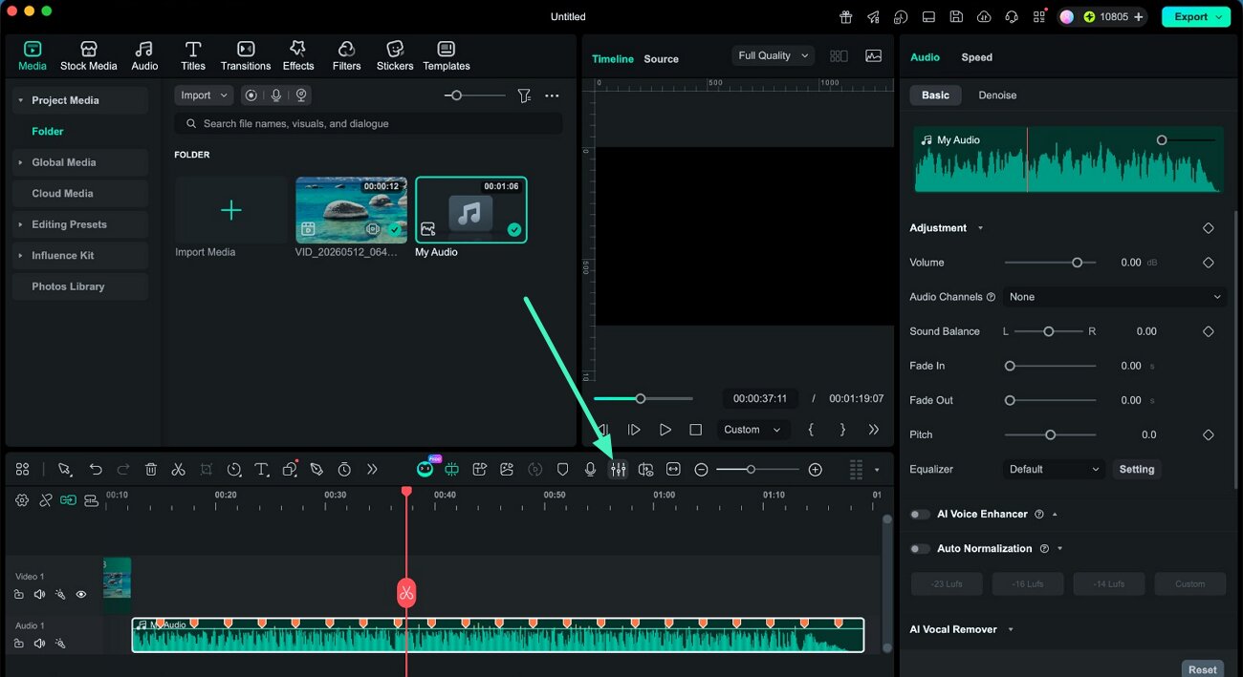The width and height of the screenshot is (1243, 677).
Task: Expand the Editing Presets tree item
Action: (x=20, y=224)
